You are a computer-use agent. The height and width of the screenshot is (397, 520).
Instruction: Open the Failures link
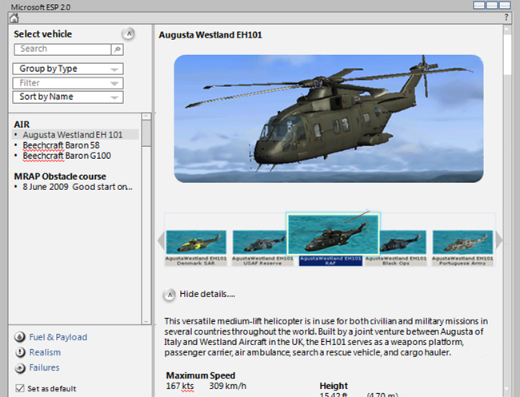[x=44, y=367]
